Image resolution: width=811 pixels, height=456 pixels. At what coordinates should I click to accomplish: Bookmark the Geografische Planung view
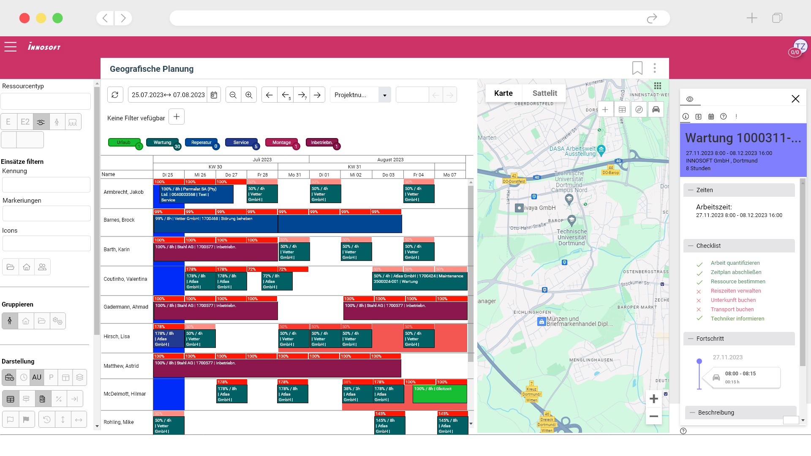[x=637, y=68]
